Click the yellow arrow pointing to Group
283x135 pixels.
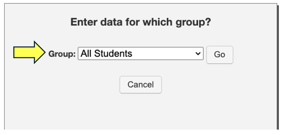coord(29,52)
